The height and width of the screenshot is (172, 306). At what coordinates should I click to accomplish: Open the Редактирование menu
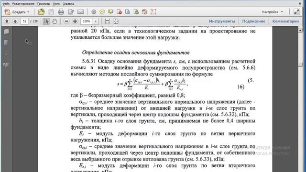click(23, 4)
